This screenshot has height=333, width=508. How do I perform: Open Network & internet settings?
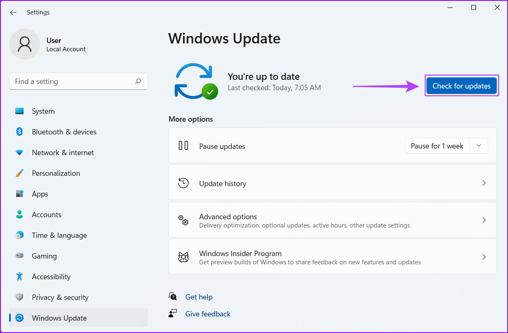(x=78, y=153)
